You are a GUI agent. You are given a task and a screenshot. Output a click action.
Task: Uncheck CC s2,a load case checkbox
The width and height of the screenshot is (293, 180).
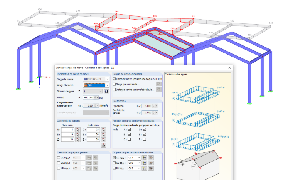click(x=114, y=157)
